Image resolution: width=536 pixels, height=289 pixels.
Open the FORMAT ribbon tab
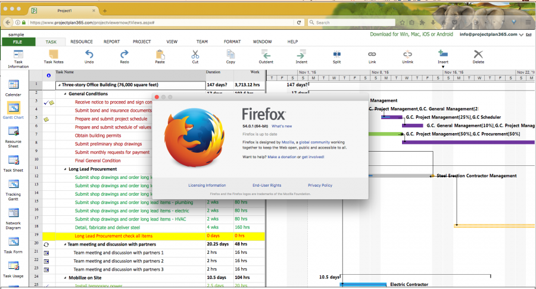(x=232, y=42)
